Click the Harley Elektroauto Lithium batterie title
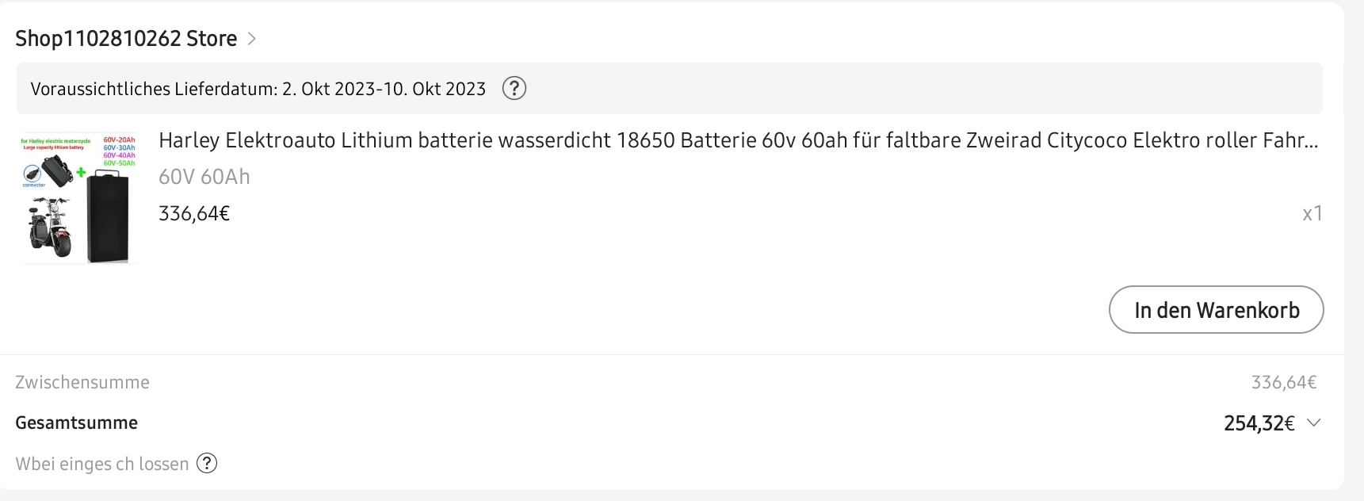The width and height of the screenshot is (1364, 501). point(737,140)
